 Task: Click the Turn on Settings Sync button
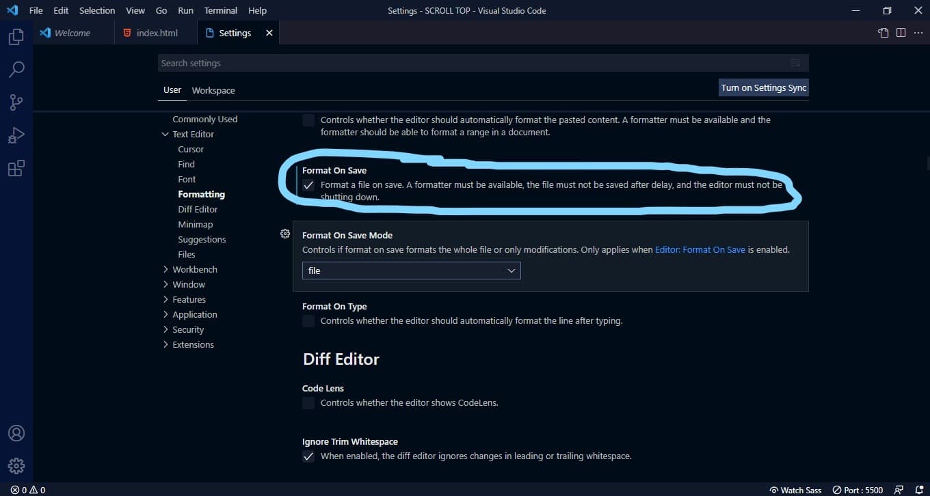click(762, 87)
